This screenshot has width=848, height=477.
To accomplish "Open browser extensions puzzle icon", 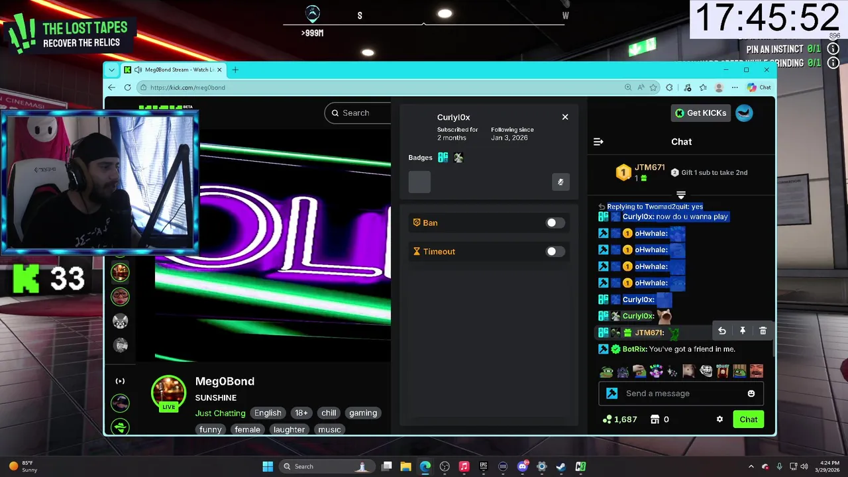I will click(x=670, y=87).
